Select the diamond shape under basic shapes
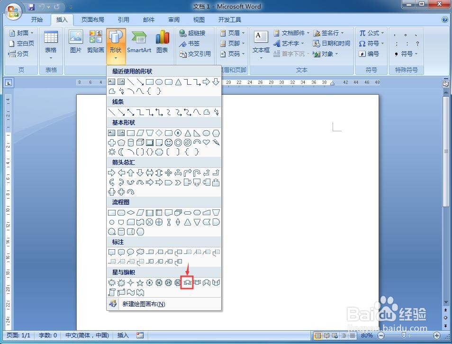The width and height of the screenshot is (452, 344). (x=159, y=133)
